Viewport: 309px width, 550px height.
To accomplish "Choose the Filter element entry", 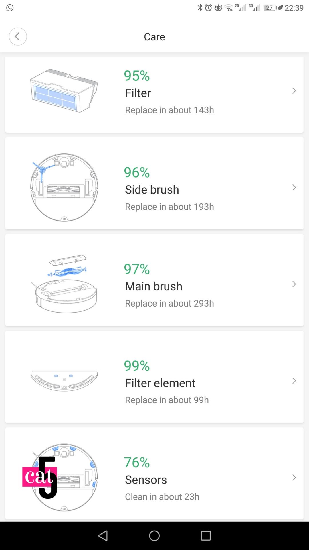I will [x=160, y=383].
